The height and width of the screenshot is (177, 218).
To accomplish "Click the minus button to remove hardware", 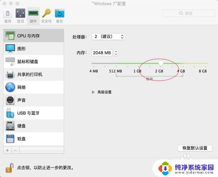I will (15, 150).
